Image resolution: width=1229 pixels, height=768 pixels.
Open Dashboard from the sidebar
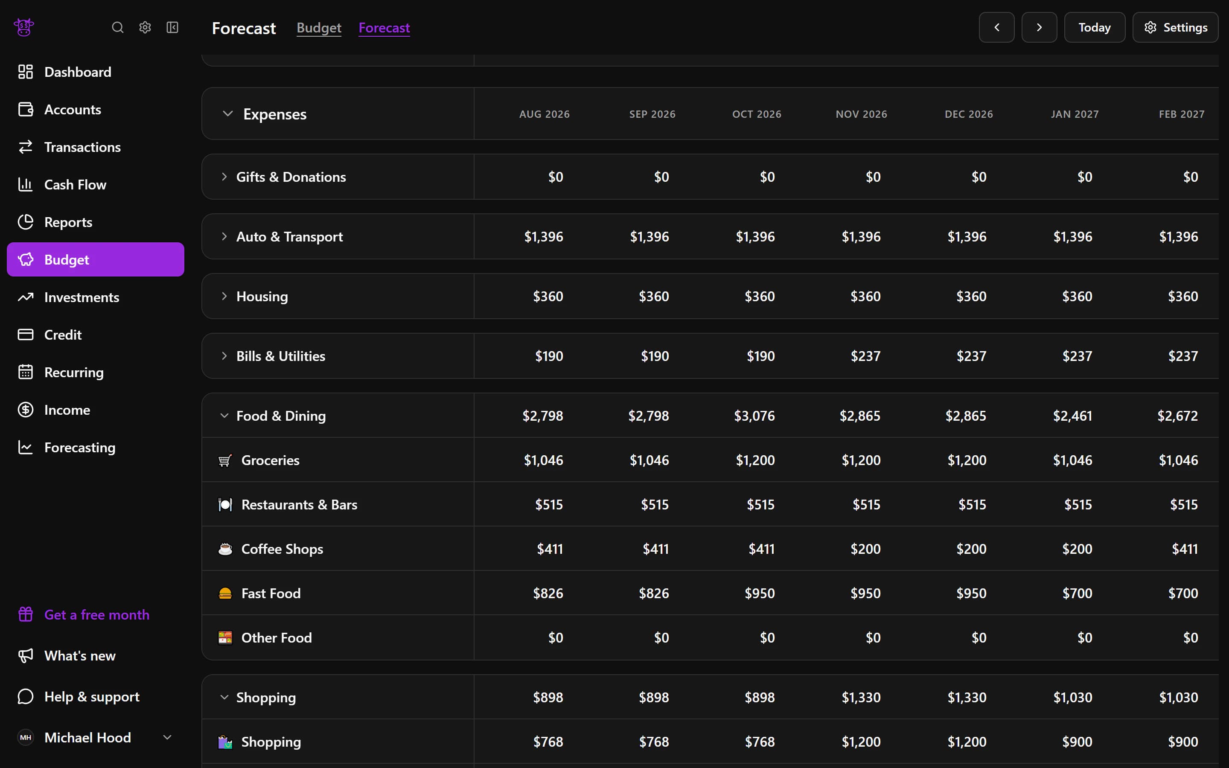click(x=96, y=72)
